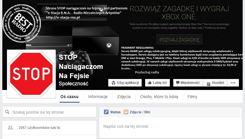Click the thumbs-up icon on Lubię to!

pyautogui.click(x=150, y=83)
